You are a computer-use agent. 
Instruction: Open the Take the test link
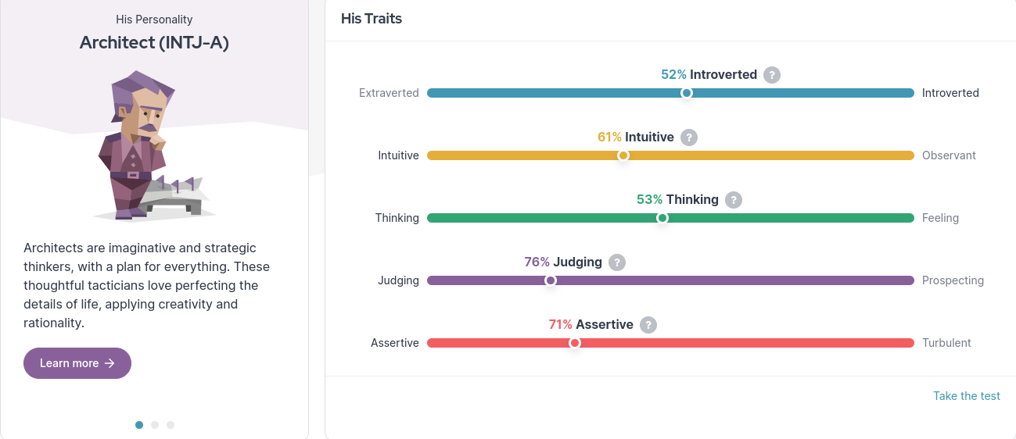(x=966, y=396)
